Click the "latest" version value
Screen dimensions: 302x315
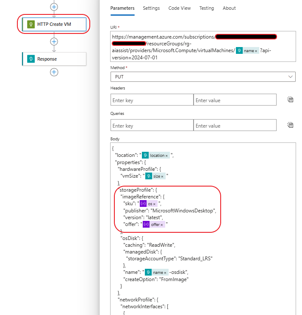154,217
